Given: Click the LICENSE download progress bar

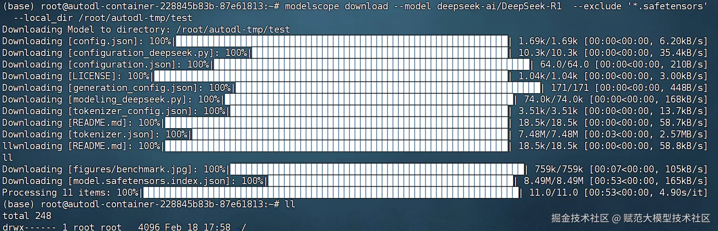Looking at the screenshot, I should [x=330, y=76].
